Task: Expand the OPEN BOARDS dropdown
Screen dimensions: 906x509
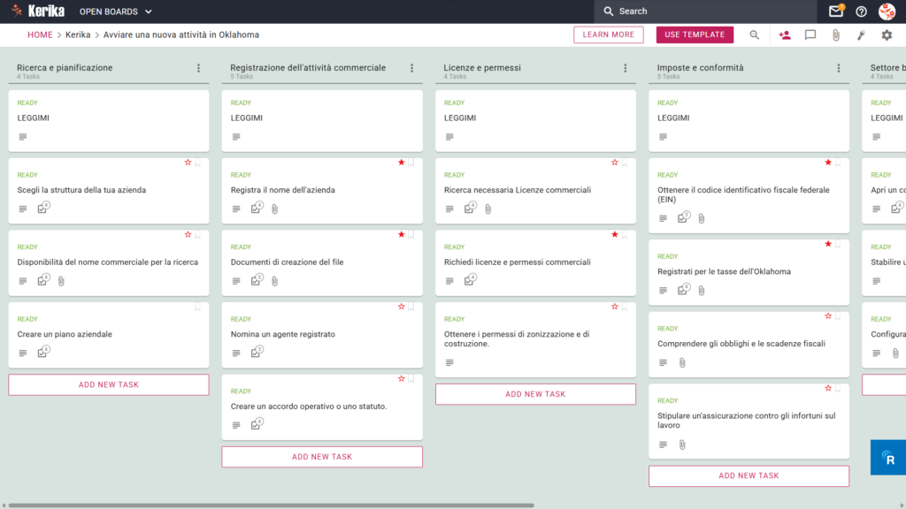Action: [116, 11]
